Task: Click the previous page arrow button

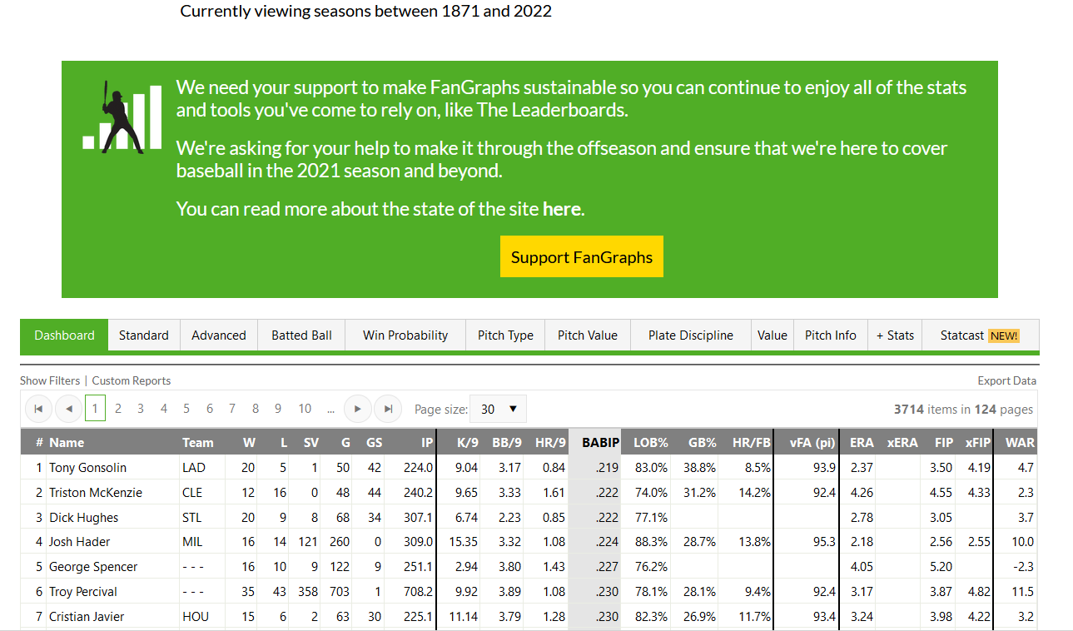Action: (68, 409)
